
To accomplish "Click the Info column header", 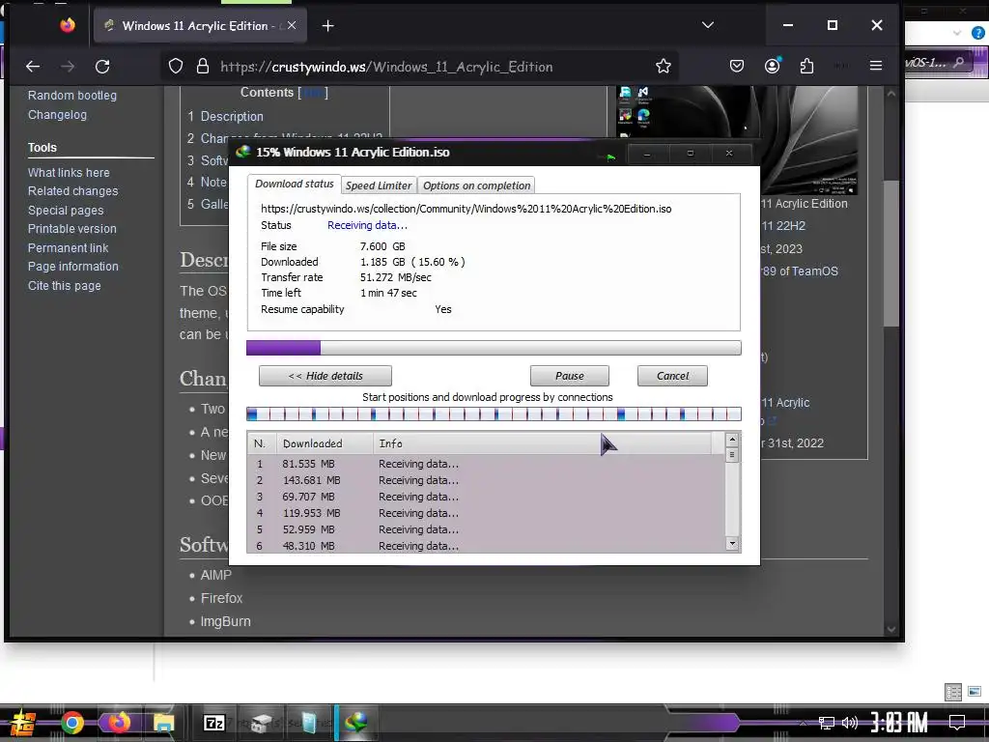I will [x=543, y=443].
